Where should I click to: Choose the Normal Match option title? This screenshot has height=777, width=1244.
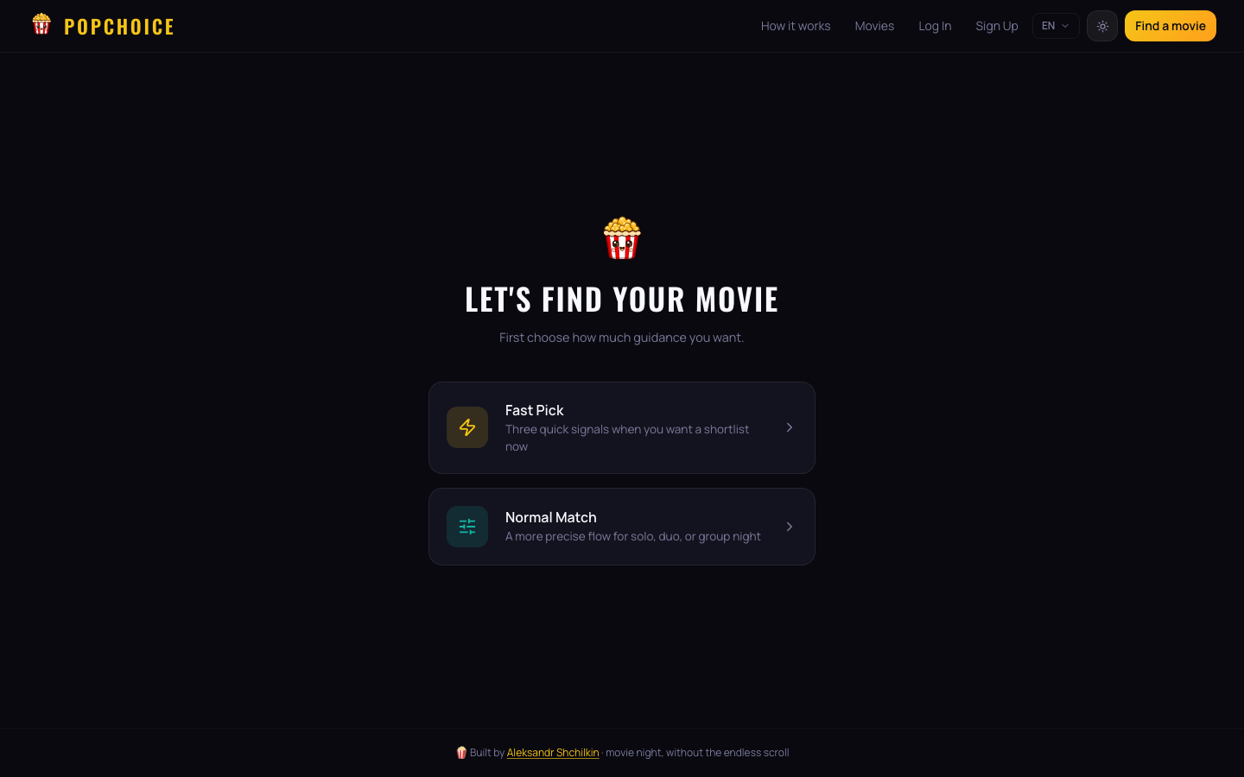(550, 517)
